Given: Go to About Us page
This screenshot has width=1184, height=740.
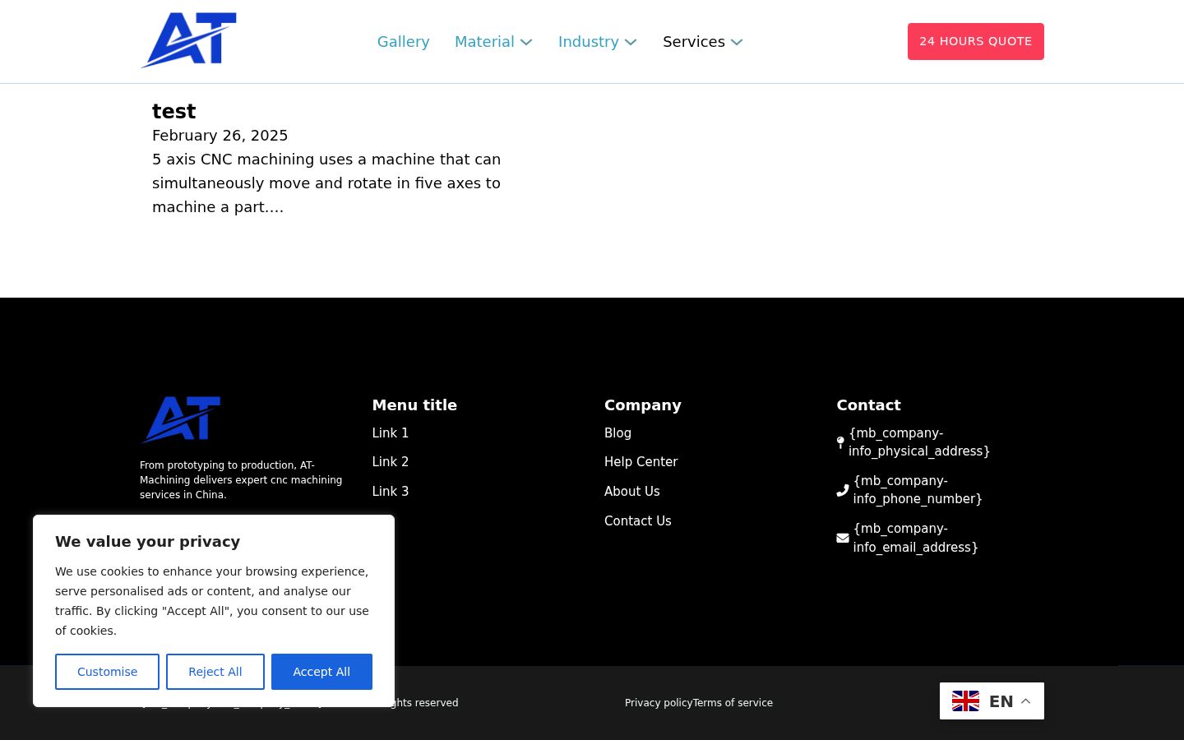Looking at the screenshot, I should 631,492.
